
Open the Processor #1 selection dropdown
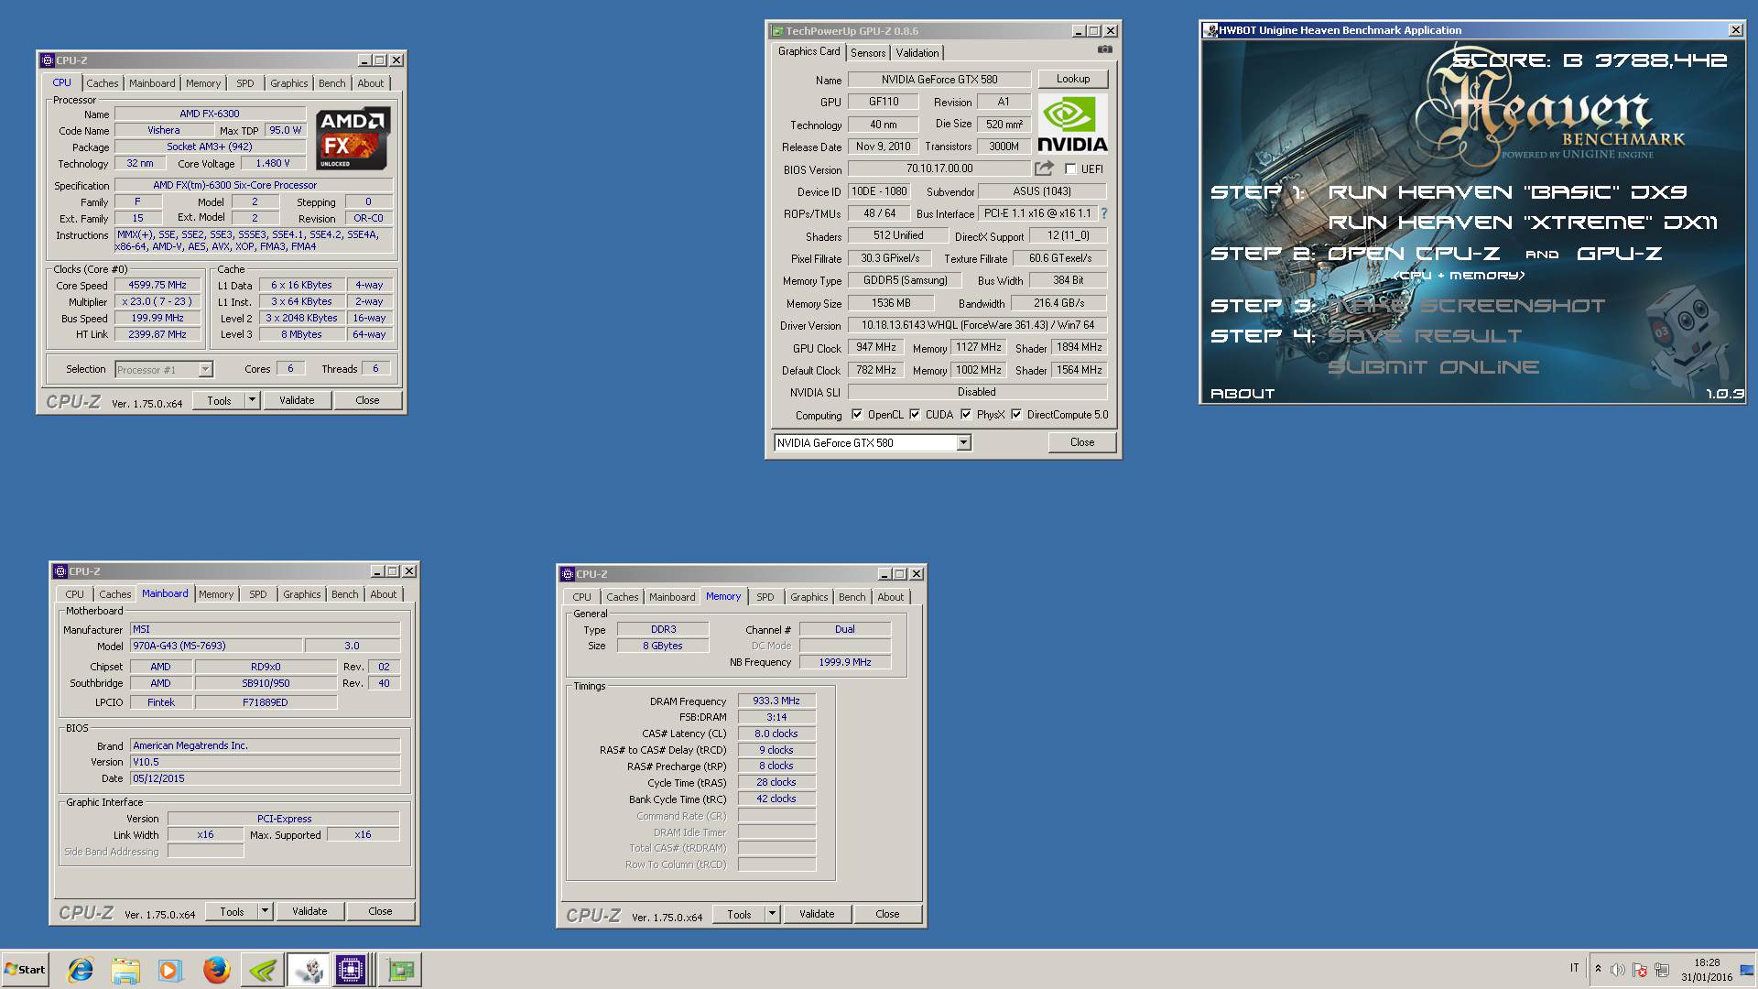[x=205, y=369]
